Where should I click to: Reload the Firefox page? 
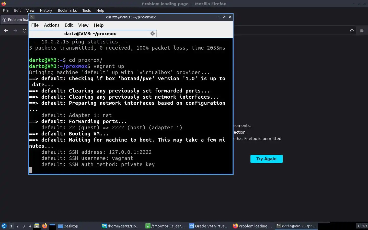pos(25,30)
